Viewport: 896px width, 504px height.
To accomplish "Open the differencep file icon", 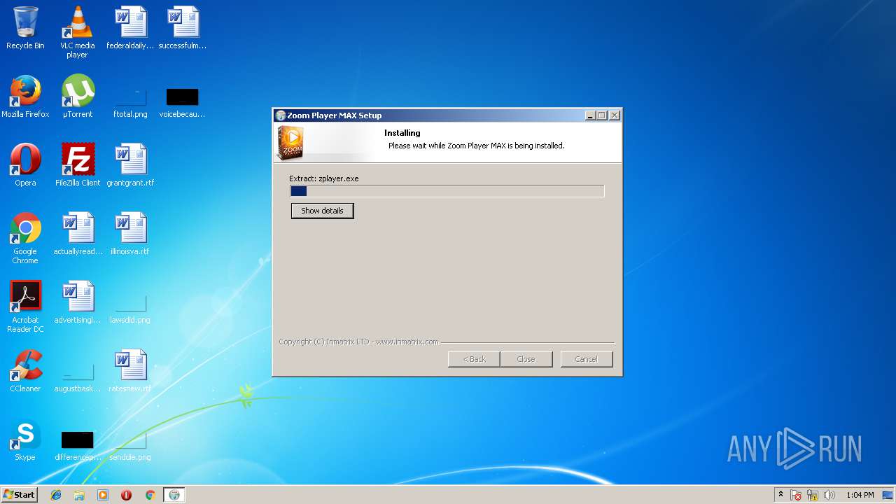I will (77, 445).
